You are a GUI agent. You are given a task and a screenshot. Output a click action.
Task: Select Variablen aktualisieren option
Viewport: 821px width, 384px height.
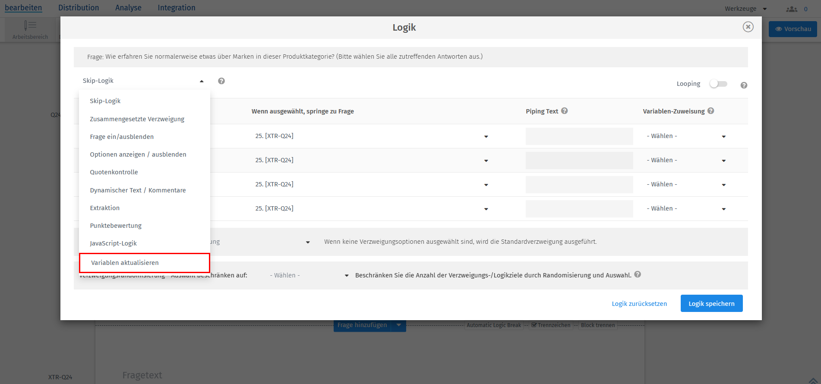(145, 263)
